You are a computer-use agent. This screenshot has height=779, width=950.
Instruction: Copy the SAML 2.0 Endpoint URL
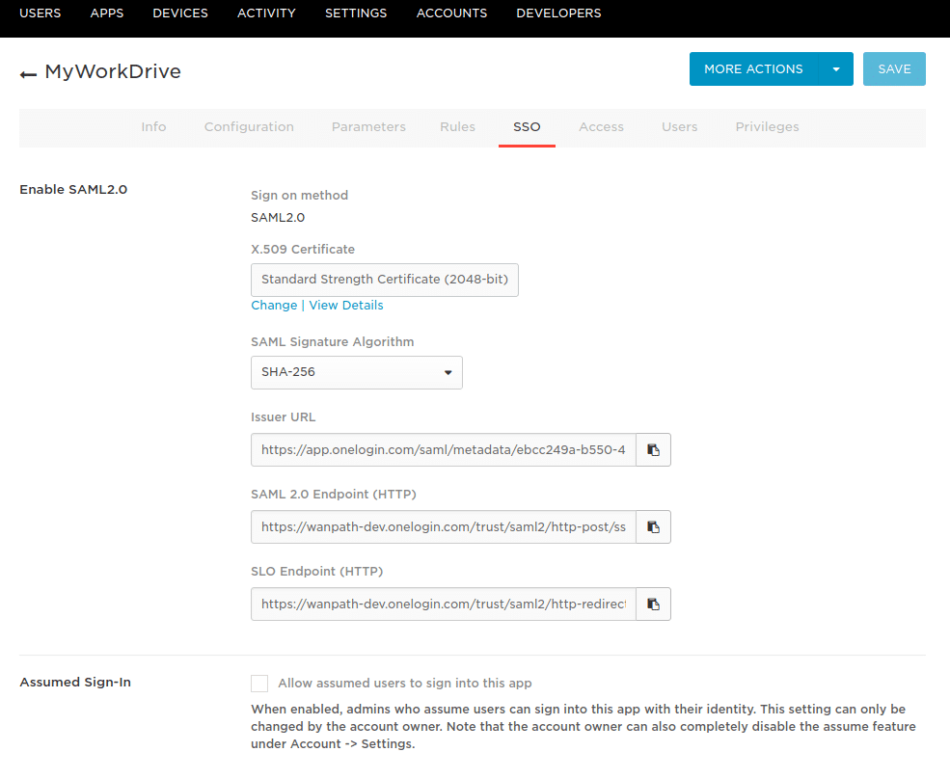pyautogui.click(x=653, y=527)
